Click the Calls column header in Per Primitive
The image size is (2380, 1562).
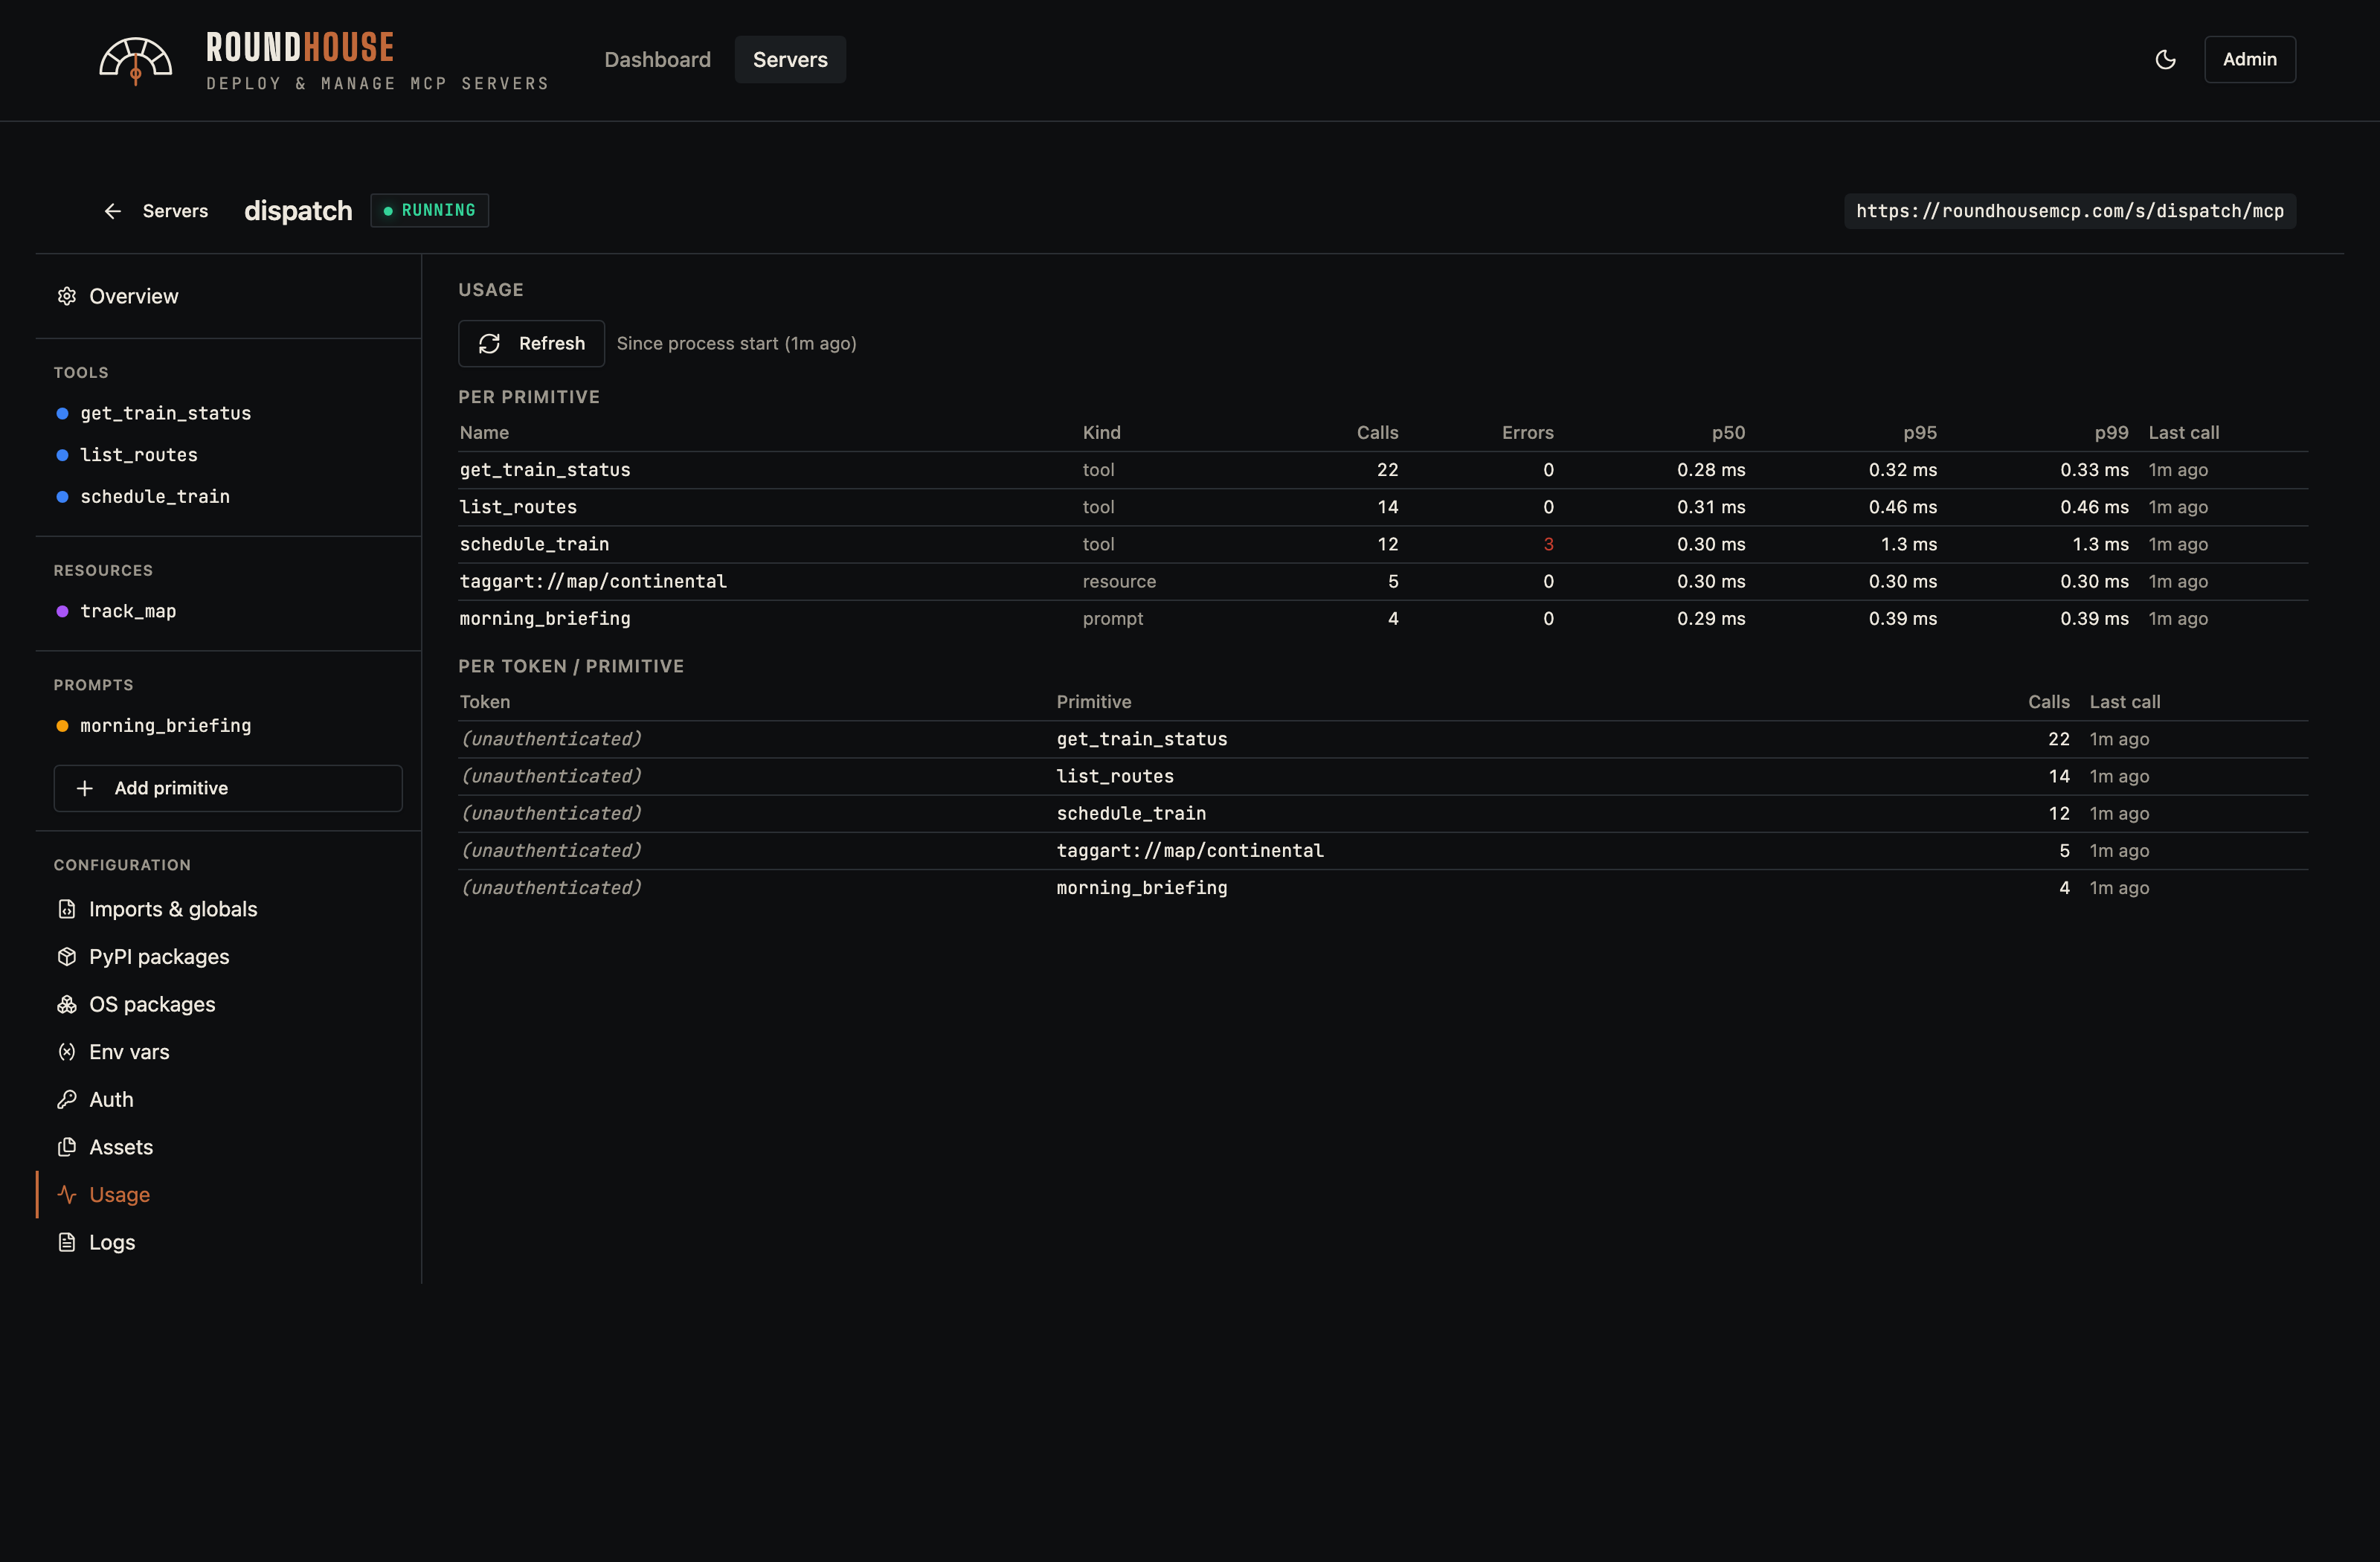pos(1377,433)
